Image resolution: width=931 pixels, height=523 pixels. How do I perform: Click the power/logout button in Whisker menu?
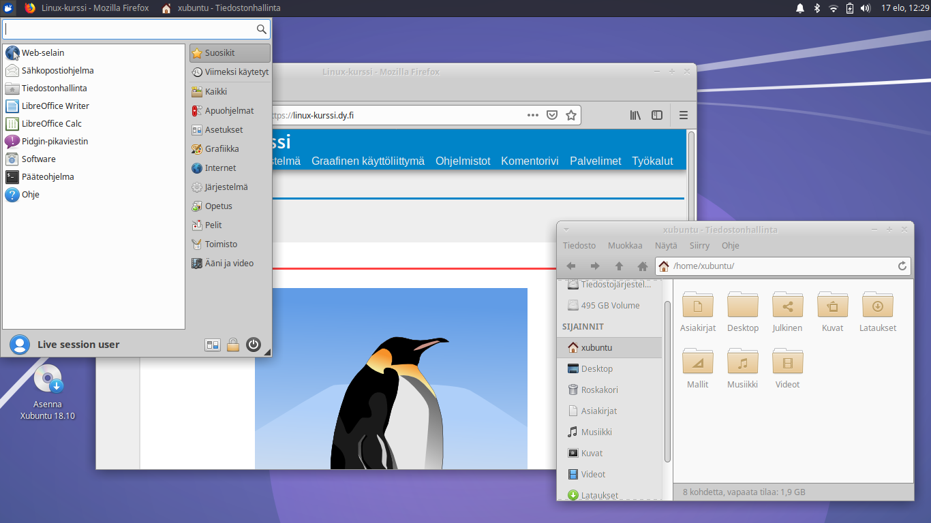click(x=254, y=345)
